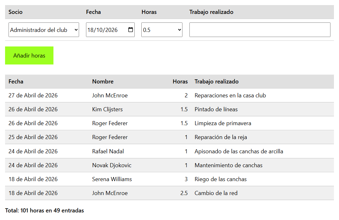Click the Socio label in the form header
This screenshot has height=220, width=339.
[x=15, y=12]
